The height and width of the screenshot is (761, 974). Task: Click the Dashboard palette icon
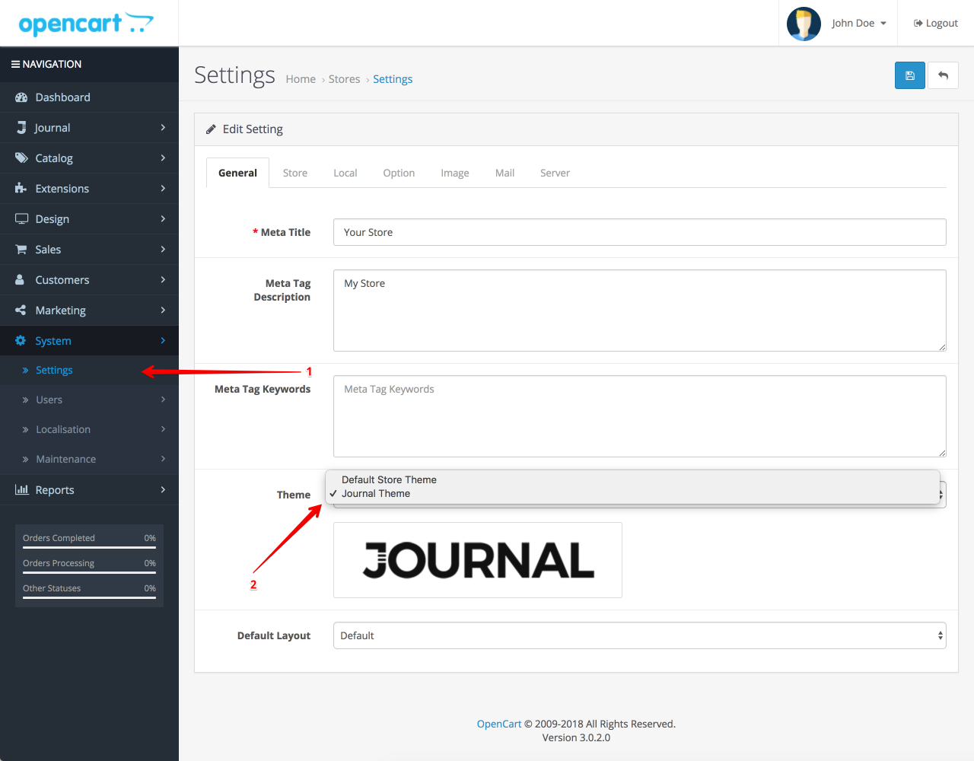(x=21, y=97)
